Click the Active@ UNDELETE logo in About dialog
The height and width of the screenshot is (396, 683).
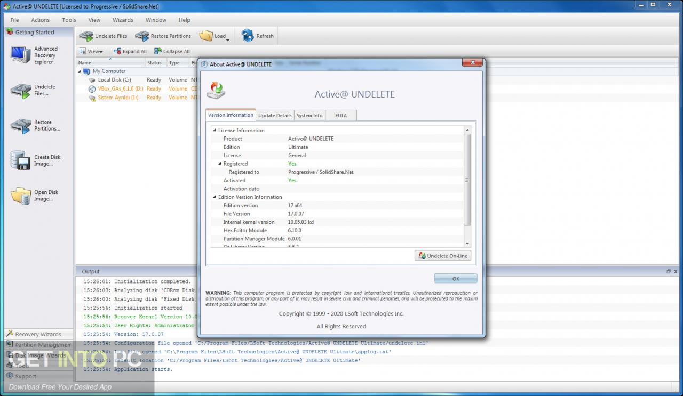pyautogui.click(x=216, y=91)
